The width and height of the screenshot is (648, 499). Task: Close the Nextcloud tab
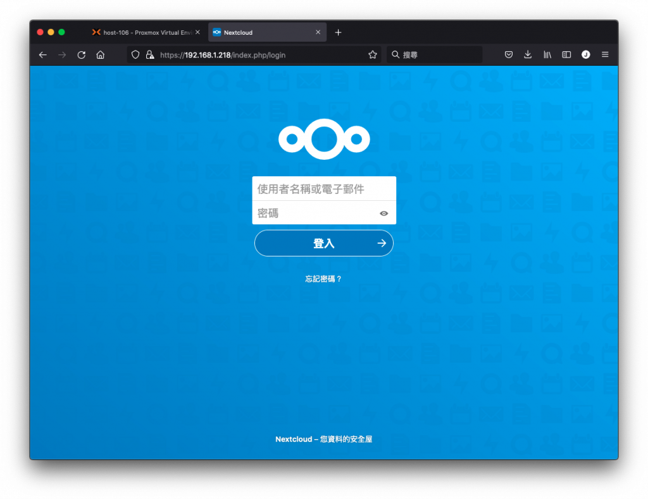point(318,32)
